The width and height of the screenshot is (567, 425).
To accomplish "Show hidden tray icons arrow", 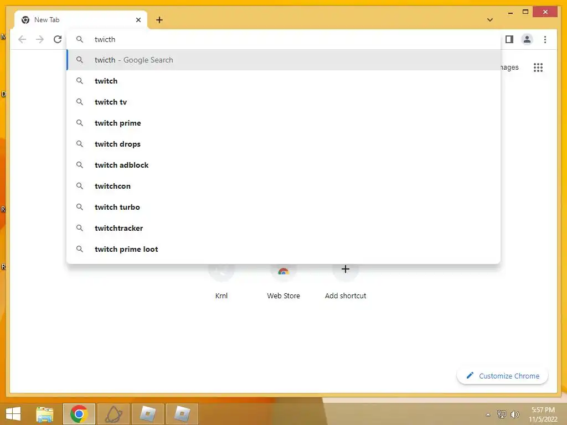I will point(488,414).
